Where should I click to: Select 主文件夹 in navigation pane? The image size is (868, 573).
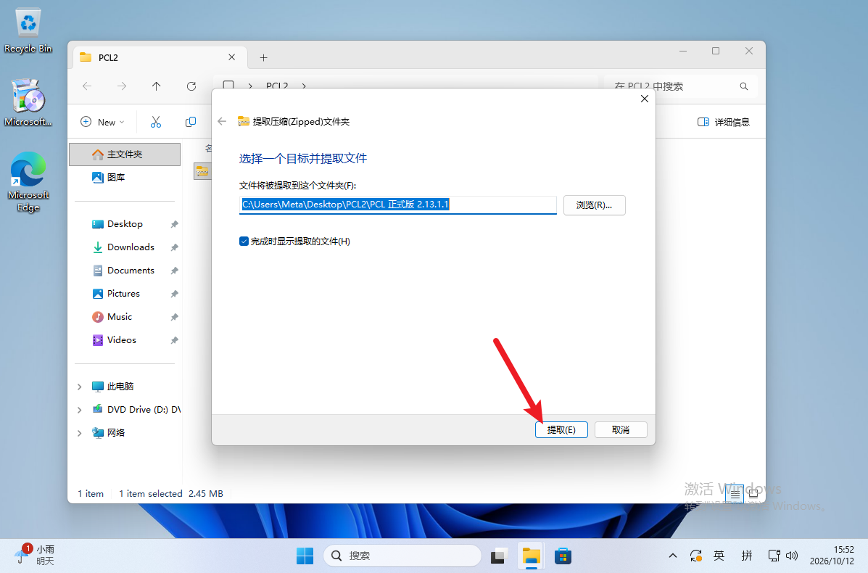tap(125, 154)
